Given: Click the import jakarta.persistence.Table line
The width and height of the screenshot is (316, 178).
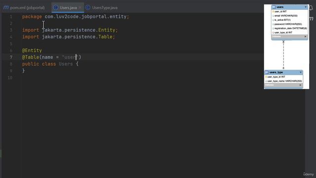Looking at the screenshot, I should pos(68,37).
